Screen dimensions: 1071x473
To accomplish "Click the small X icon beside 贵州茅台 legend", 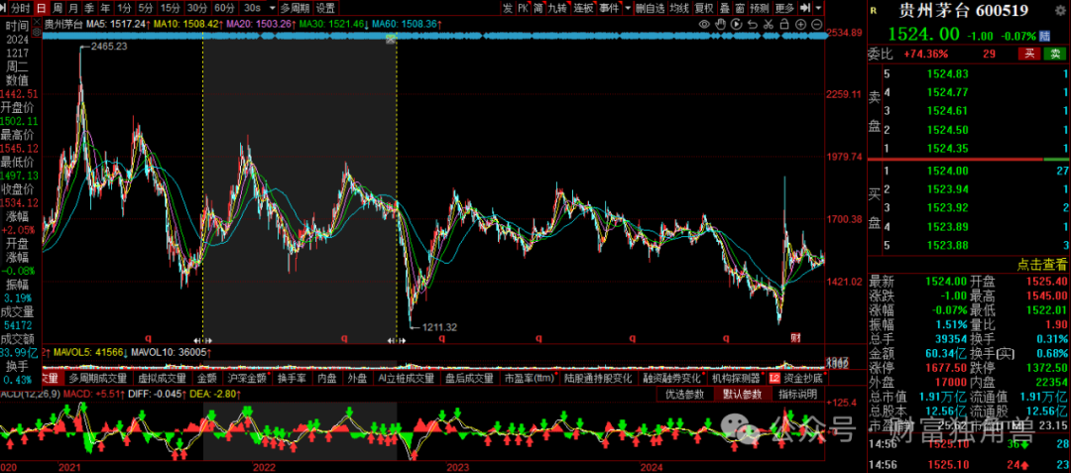I will [x=37, y=22].
